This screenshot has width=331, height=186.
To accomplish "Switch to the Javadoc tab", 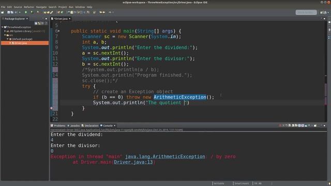I will pyautogui.click(x=73, y=126).
